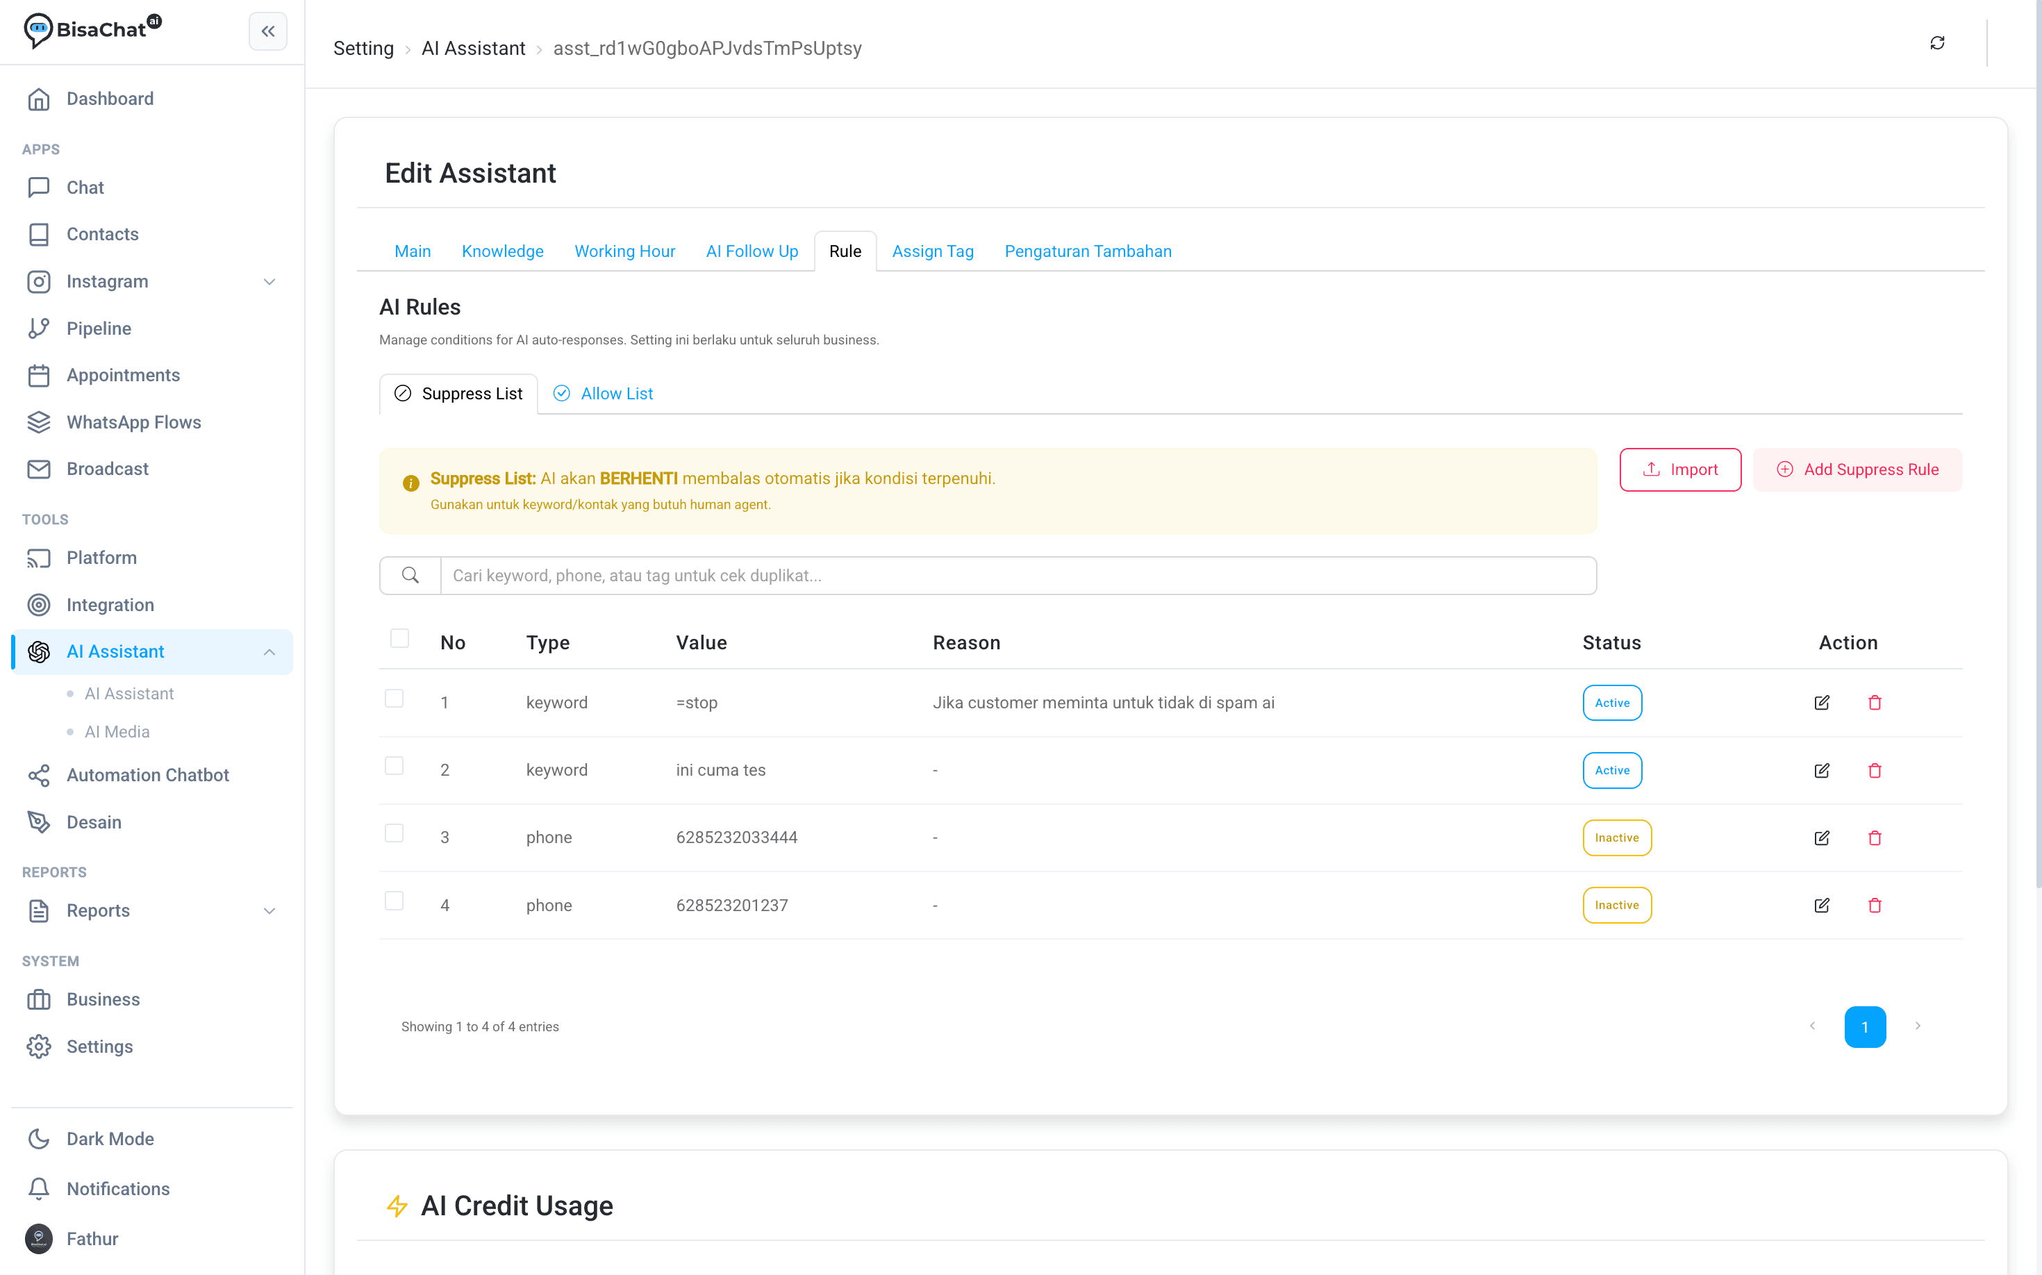Open Automation Chatbot in sidebar
The image size is (2042, 1275).
coord(152,775)
